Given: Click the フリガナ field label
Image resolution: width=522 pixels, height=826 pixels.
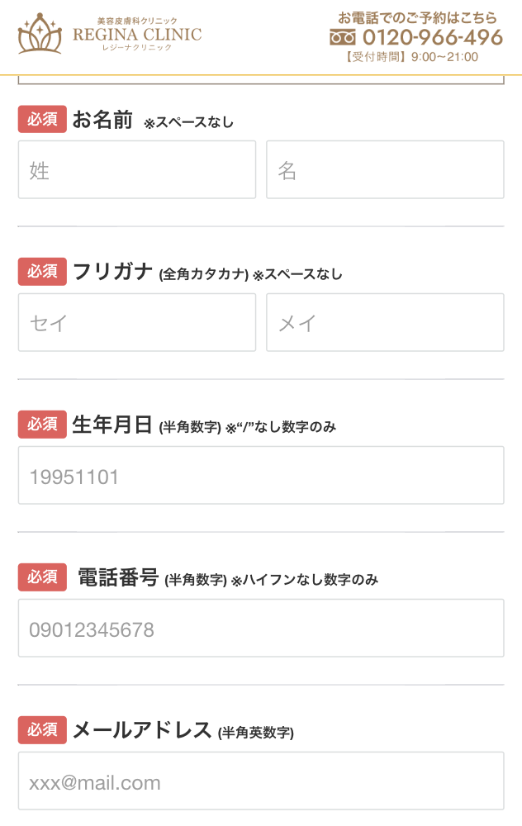Looking at the screenshot, I should point(113,272).
